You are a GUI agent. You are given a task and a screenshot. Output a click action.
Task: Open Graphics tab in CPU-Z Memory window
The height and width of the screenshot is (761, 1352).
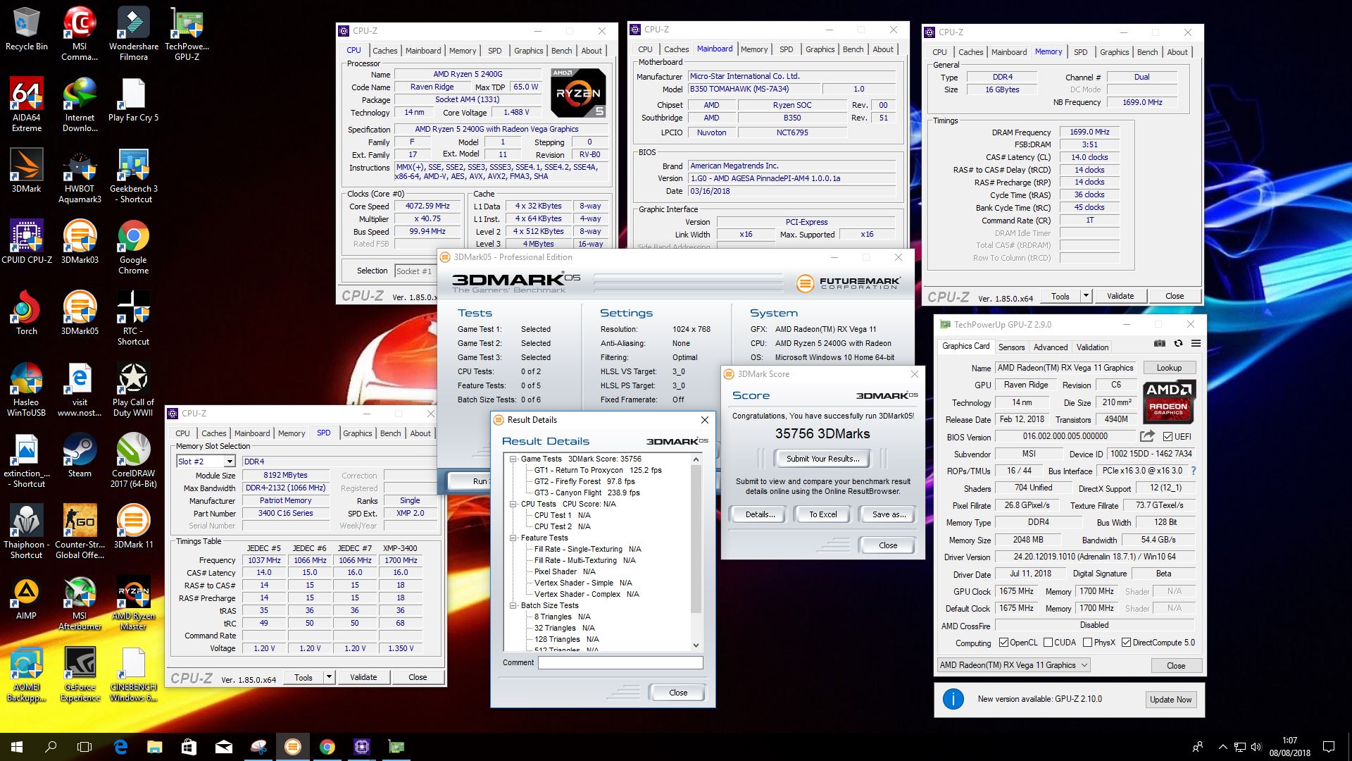click(1114, 52)
